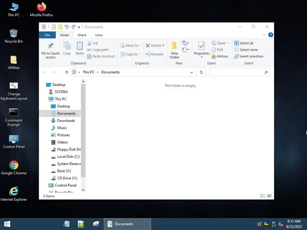The image size is (307, 230).
Task: Select Downloads in navigation pane
Action: click(x=66, y=121)
